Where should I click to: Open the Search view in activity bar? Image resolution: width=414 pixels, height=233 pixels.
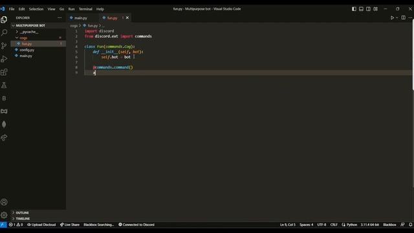pyautogui.click(x=4, y=33)
